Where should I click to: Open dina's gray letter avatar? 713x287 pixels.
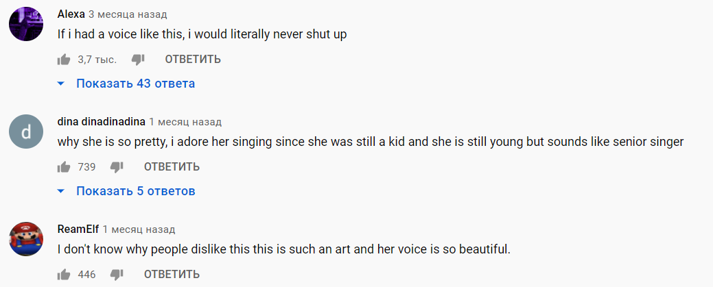pos(27,132)
